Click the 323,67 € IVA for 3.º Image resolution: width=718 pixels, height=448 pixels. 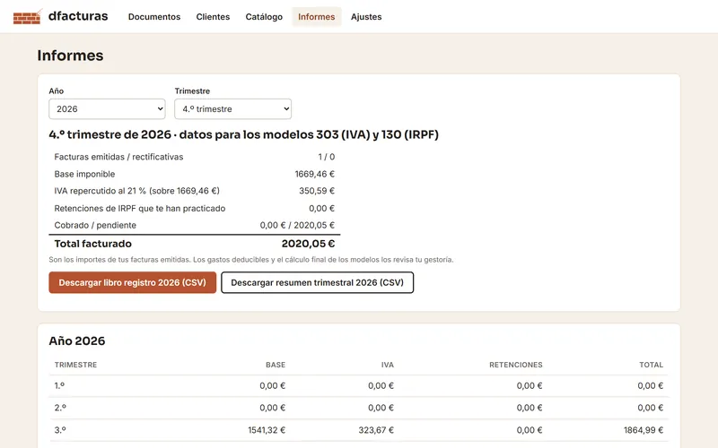pos(376,430)
